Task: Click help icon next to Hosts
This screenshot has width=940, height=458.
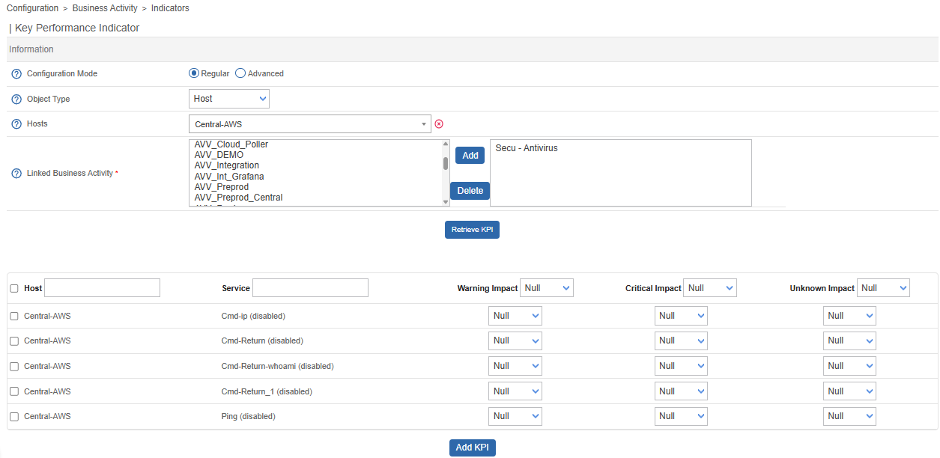Action: pyautogui.click(x=16, y=124)
